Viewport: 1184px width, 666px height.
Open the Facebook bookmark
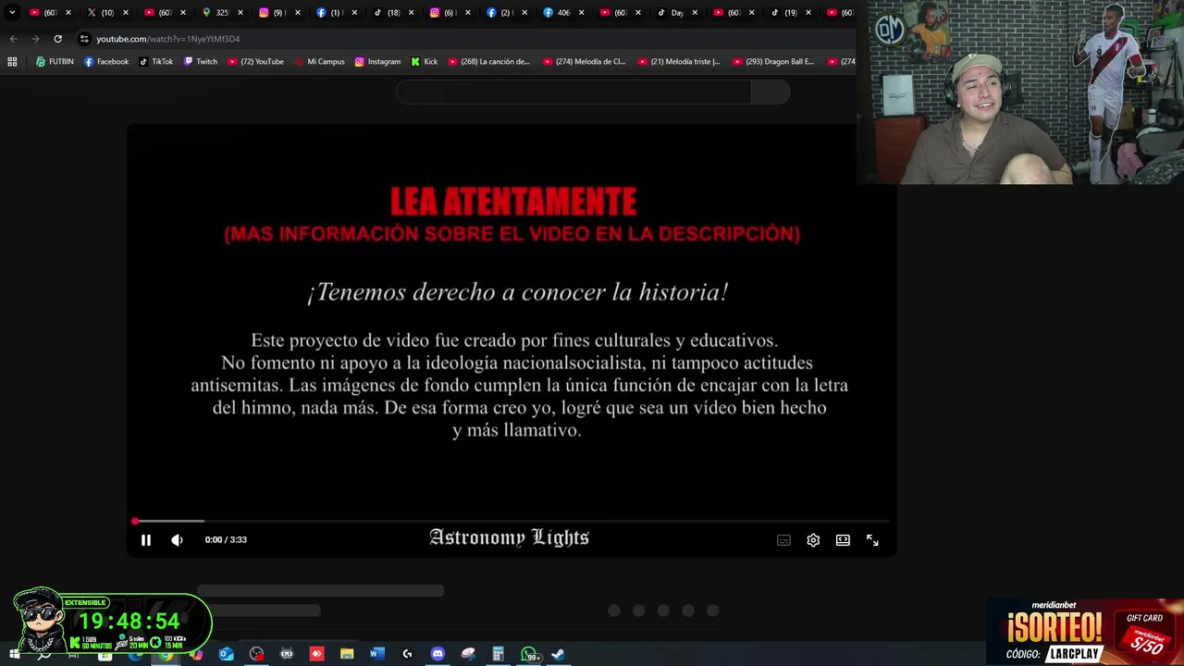106,62
